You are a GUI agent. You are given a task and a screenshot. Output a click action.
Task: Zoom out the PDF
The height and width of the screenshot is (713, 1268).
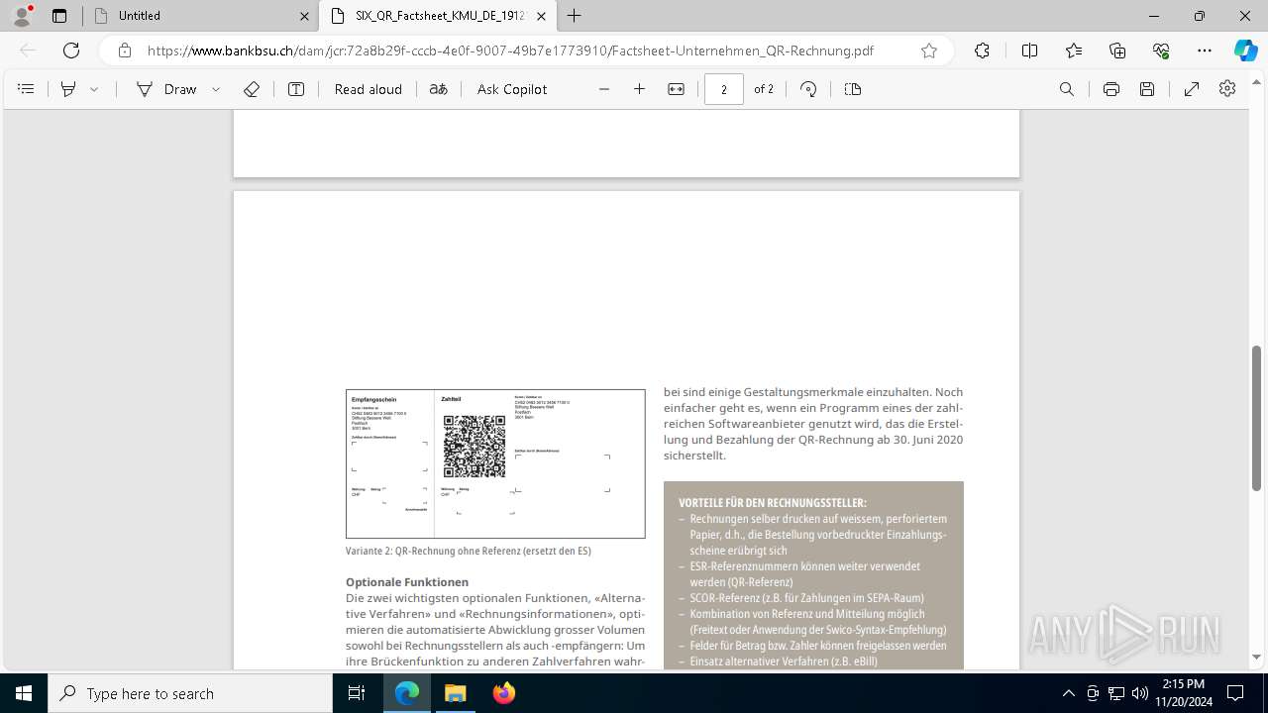coord(604,89)
